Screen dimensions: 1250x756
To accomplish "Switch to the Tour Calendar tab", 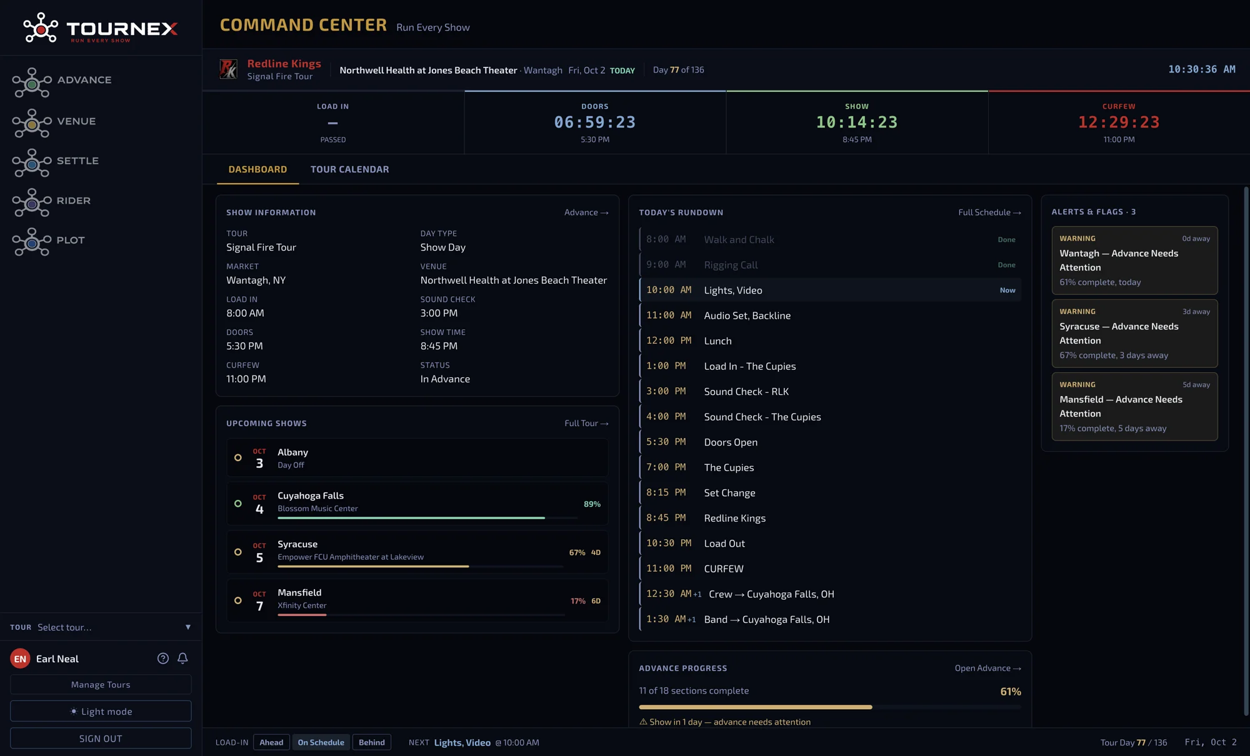I will [350, 169].
